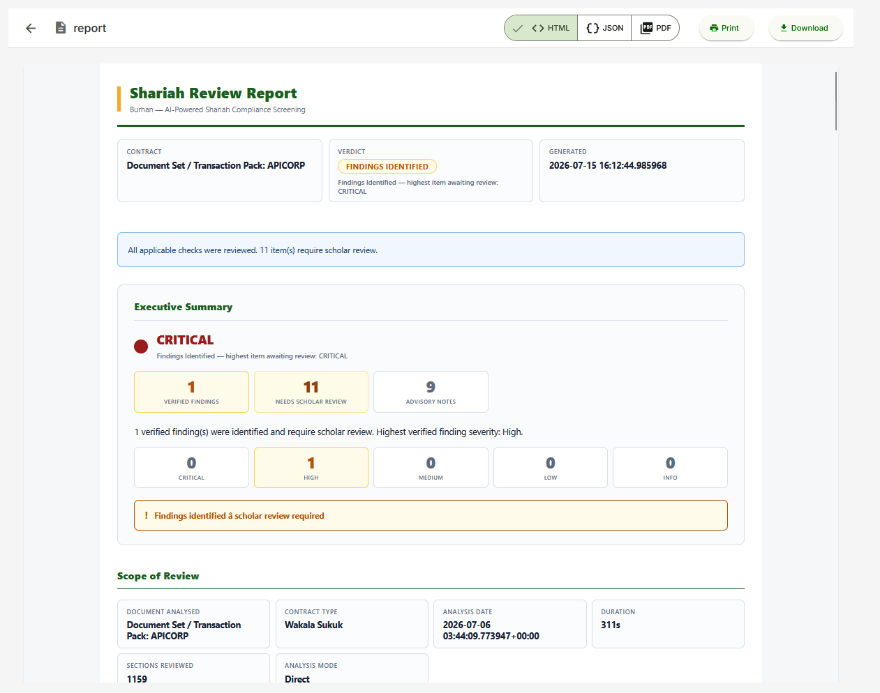
Task: Open the Advisory Notes card
Action: pyautogui.click(x=431, y=392)
